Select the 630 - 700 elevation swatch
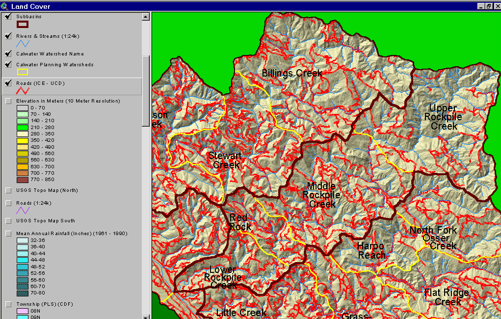Viewport: 501px width, 319px height. coord(23,167)
